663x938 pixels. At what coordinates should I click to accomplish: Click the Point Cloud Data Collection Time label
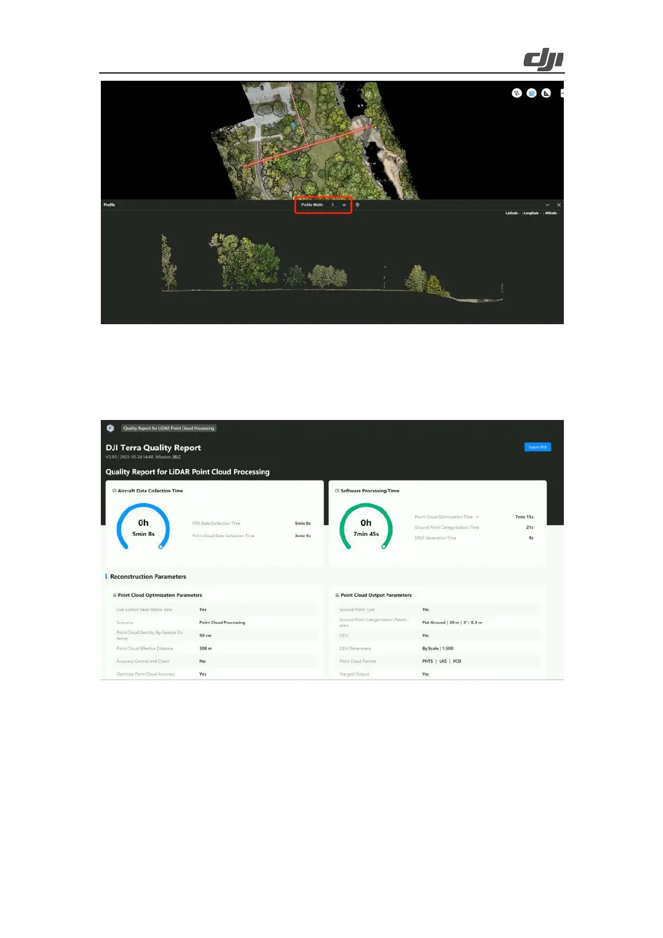223,536
